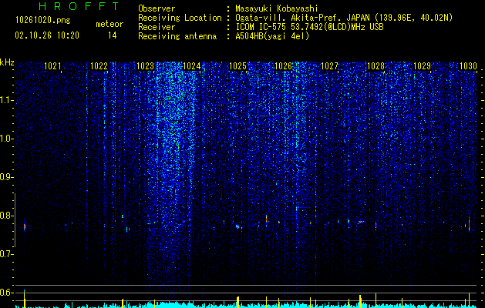This screenshot has height=308, width=485.
Task: Click the 'Receiving Location' field label
Action: (180, 18)
